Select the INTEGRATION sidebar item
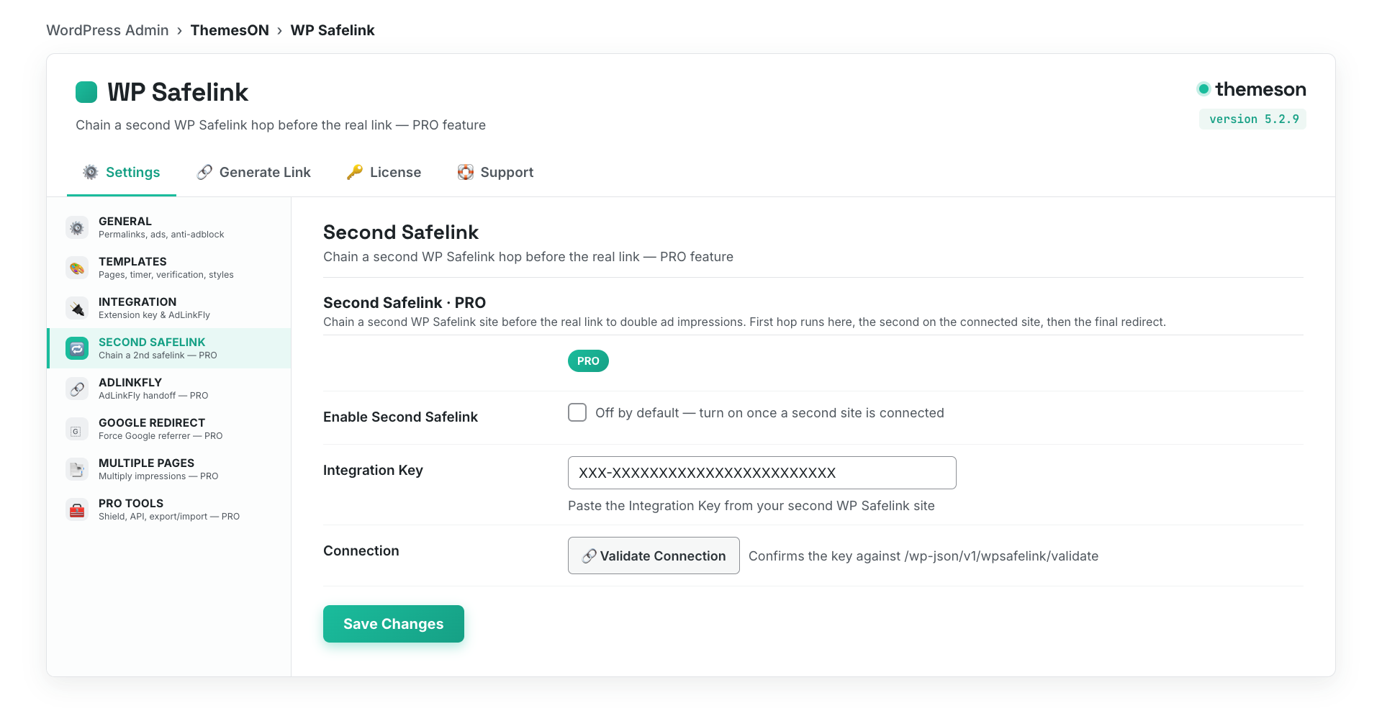The image size is (1382, 721). 169,308
